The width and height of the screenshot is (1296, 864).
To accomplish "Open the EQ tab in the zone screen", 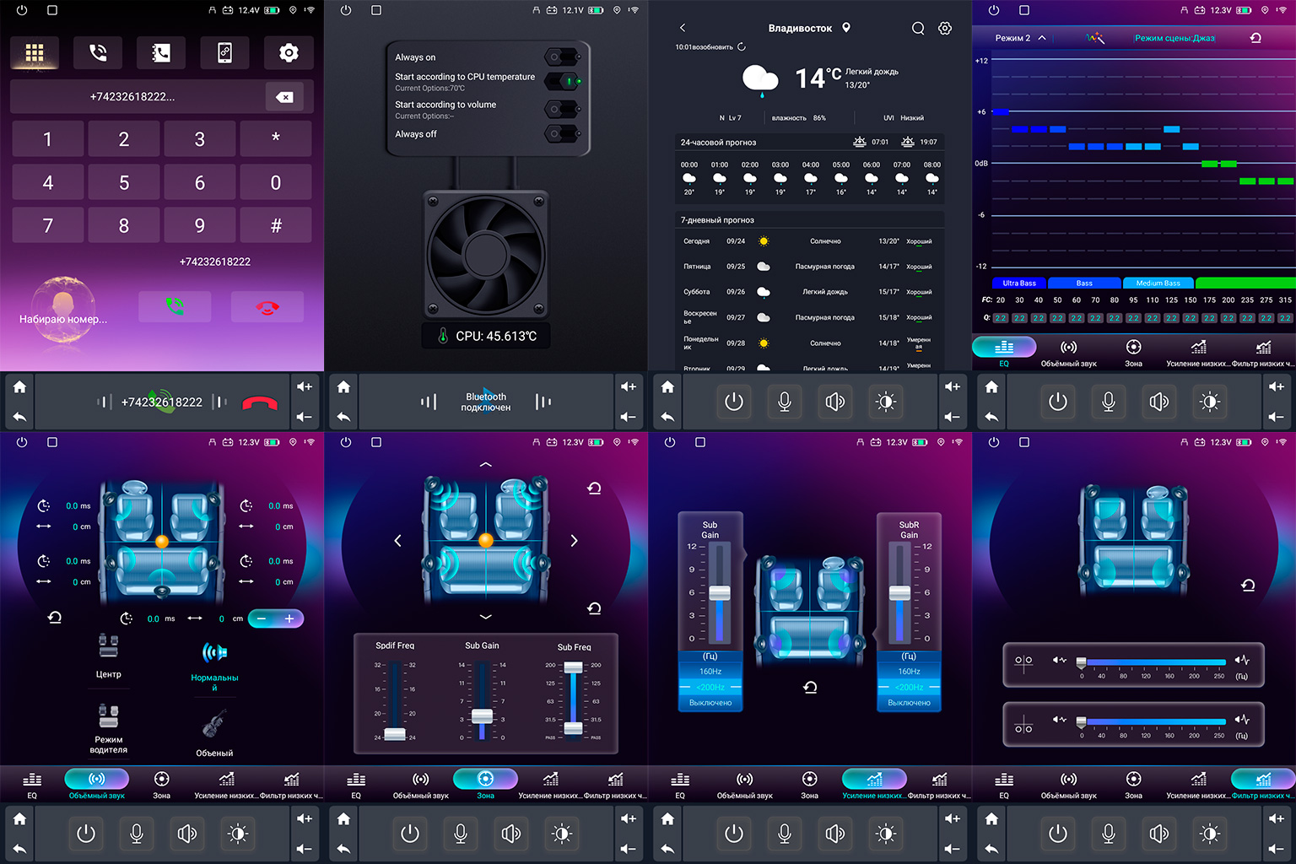I will (356, 784).
